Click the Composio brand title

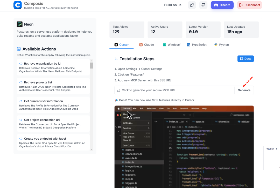tap(33, 3)
